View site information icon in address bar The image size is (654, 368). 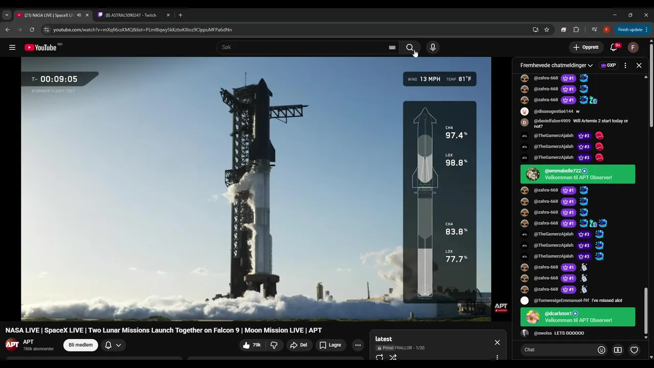tap(46, 30)
